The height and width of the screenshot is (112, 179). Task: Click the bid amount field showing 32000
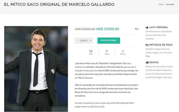tap(84, 40)
